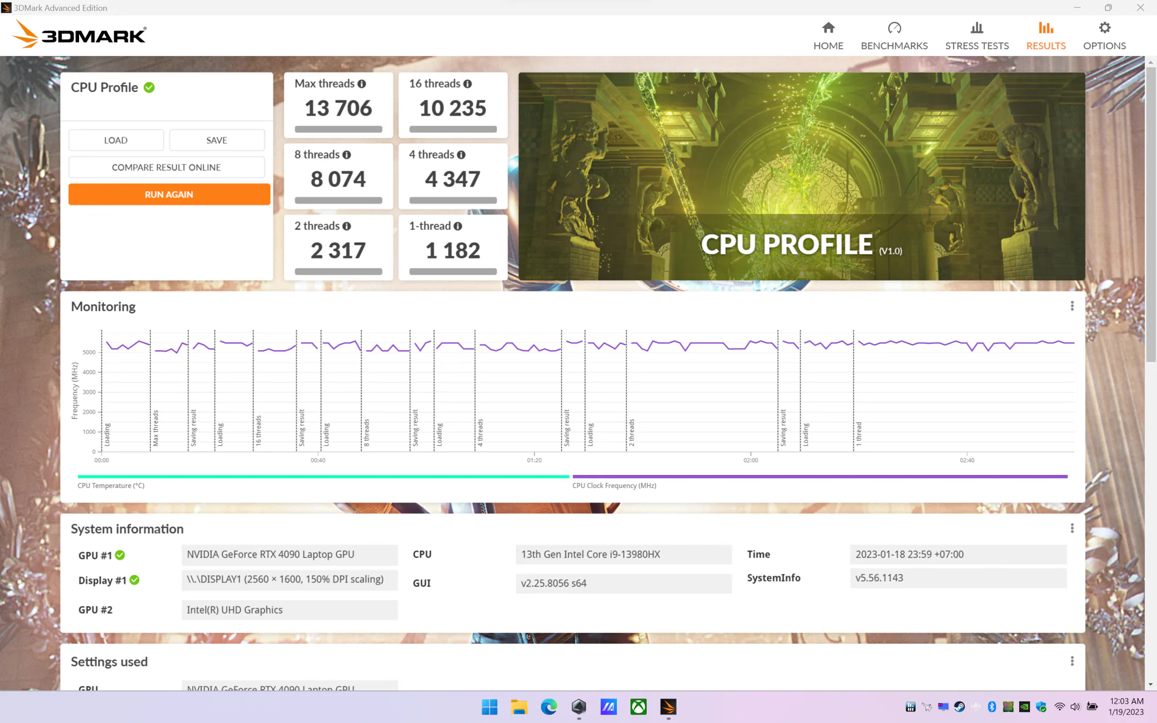
Task: Click the SystemInfo version v5.56.1143
Action: [x=958, y=578]
